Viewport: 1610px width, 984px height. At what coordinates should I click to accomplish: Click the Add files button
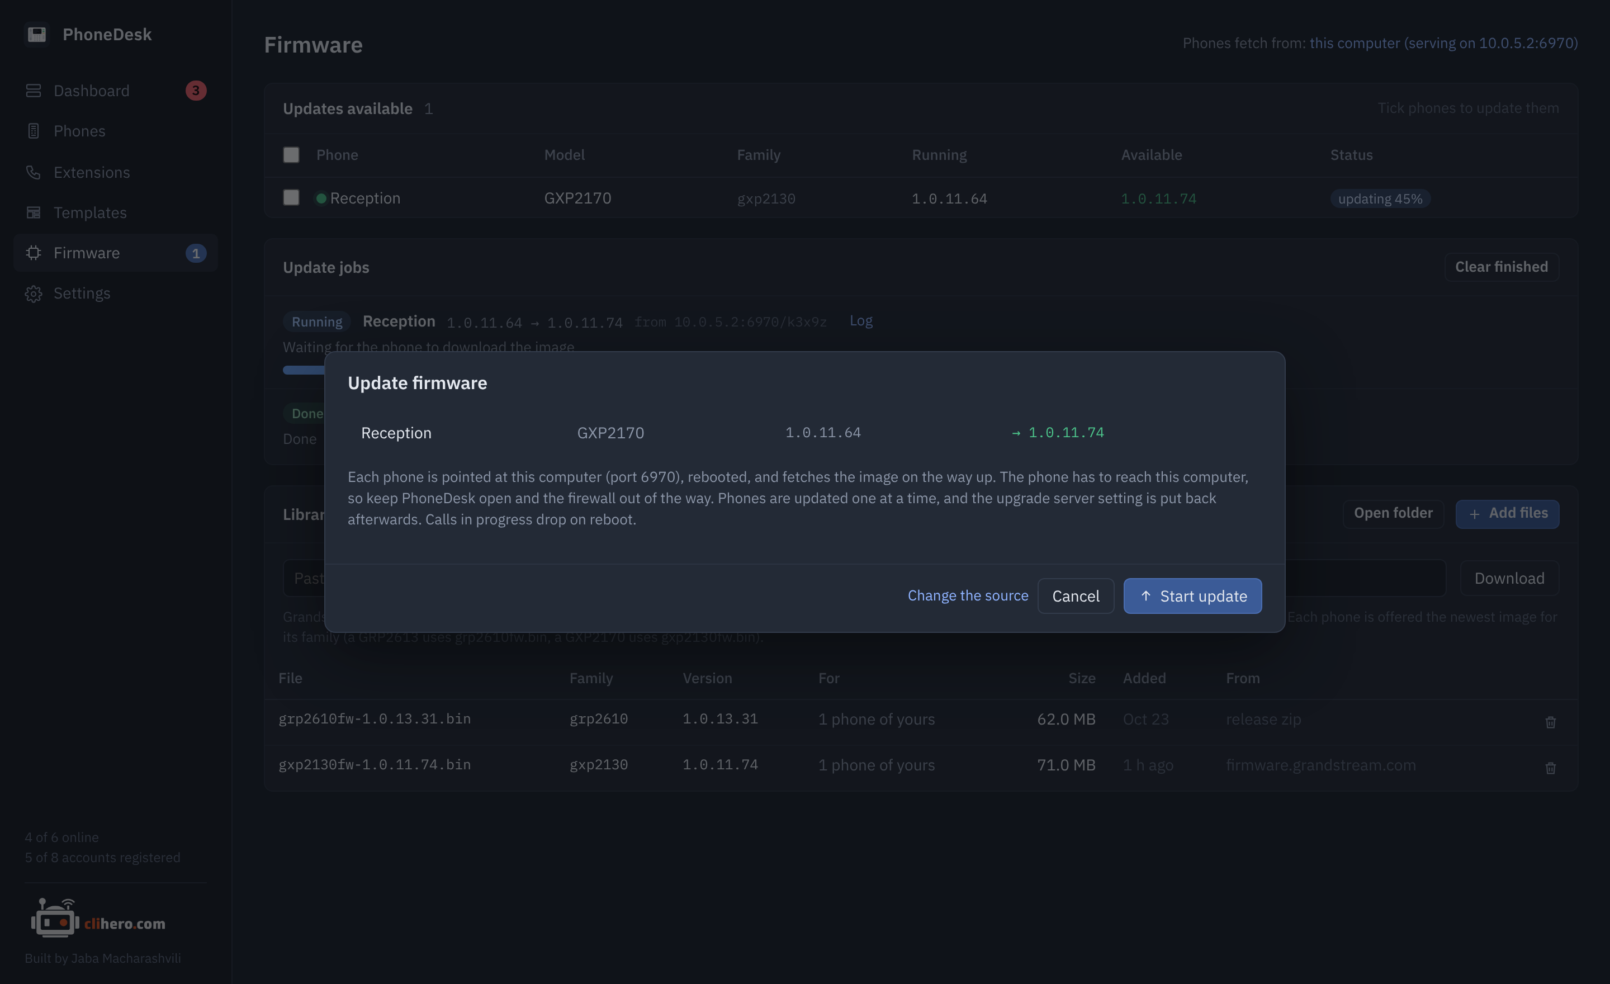pyautogui.click(x=1507, y=514)
